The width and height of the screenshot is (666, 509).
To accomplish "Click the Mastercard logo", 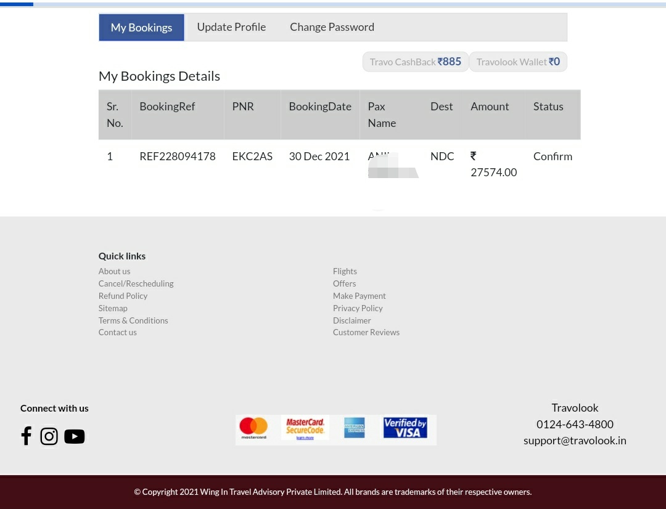I will pyautogui.click(x=253, y=428).
